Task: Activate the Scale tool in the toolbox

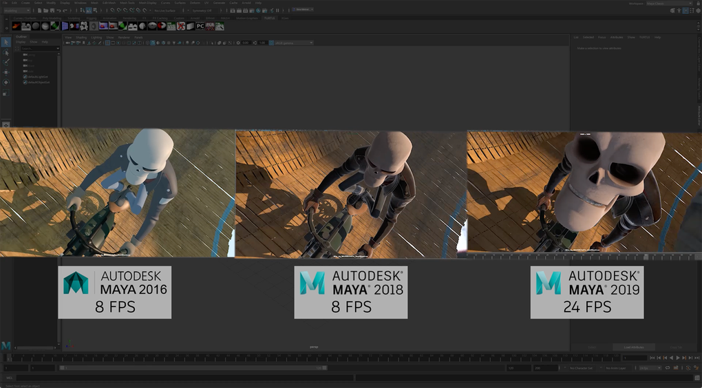Action: 6,93
